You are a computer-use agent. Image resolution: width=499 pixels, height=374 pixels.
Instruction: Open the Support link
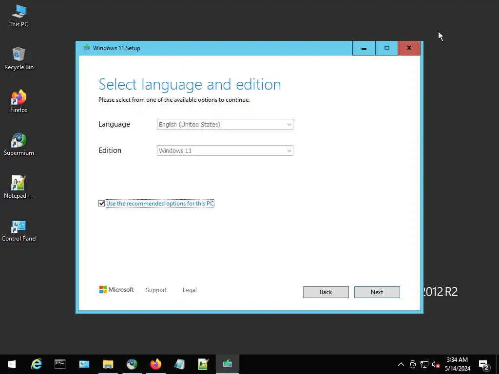[x=156, y=290]
